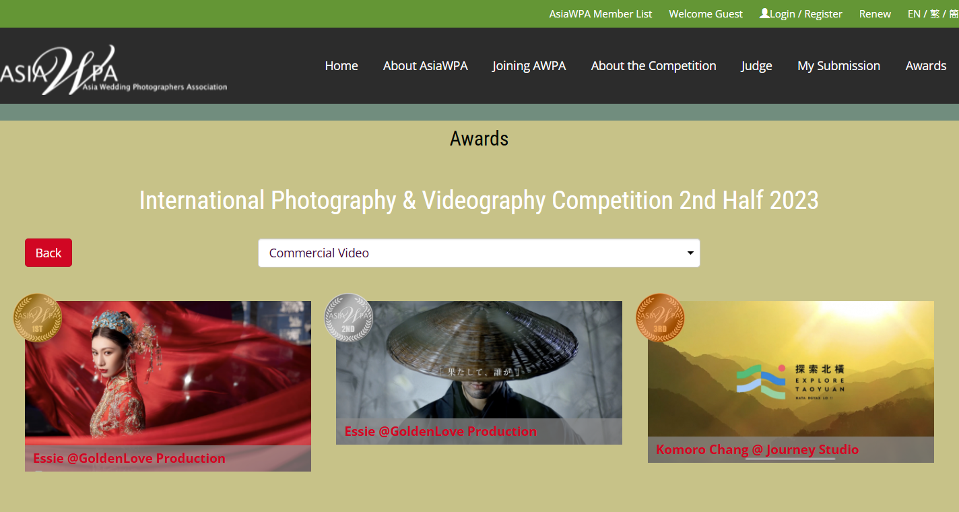Go to My Submission
This screenshot has height=512, width=959.
click(838, 65)
